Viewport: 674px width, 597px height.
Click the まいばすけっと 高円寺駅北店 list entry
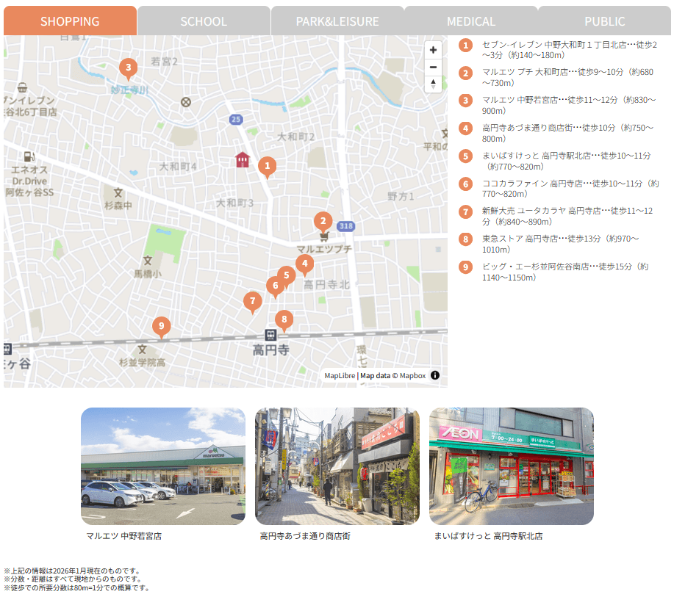pos(567,161)
